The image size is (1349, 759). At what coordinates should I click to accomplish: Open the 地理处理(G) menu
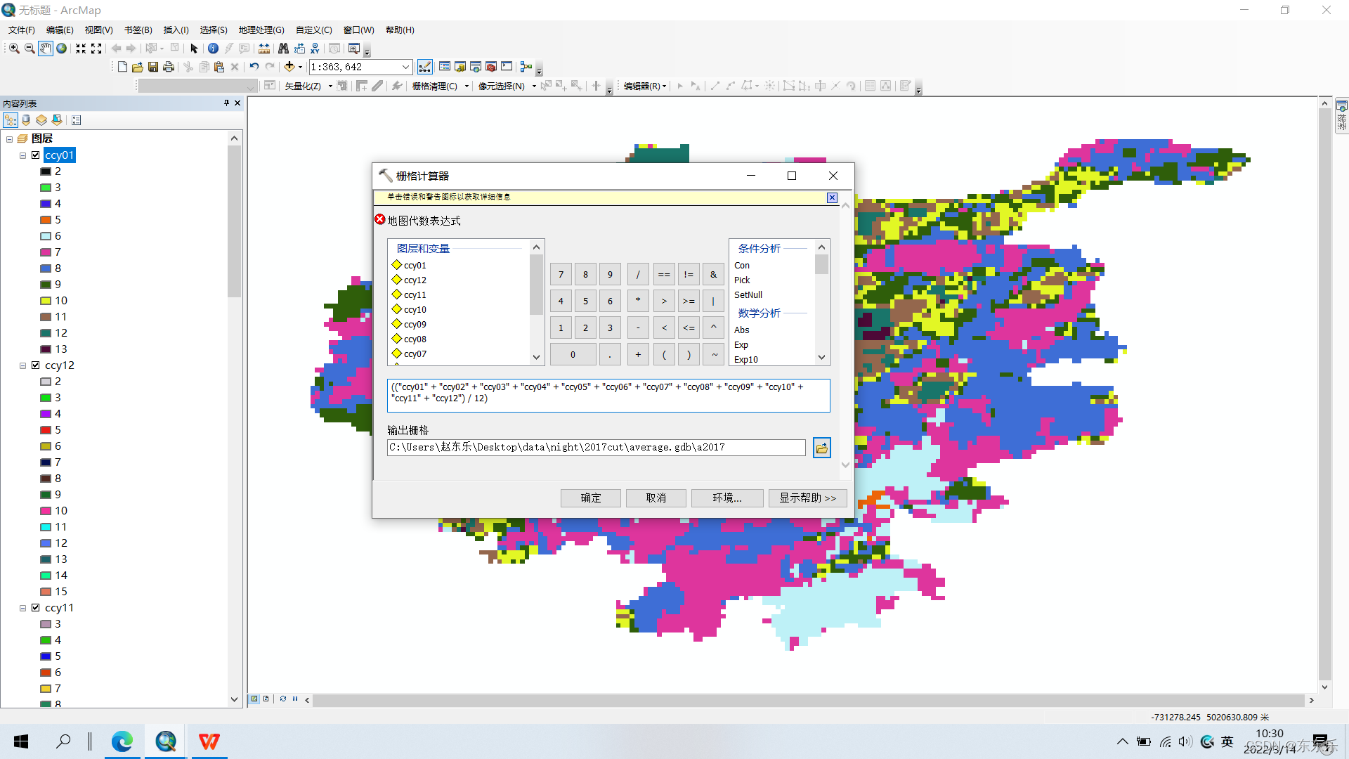261,30
